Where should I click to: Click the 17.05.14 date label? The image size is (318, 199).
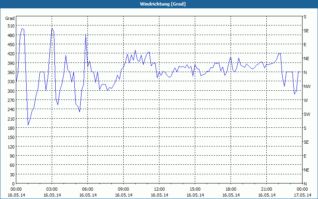(x=302, y=195)
